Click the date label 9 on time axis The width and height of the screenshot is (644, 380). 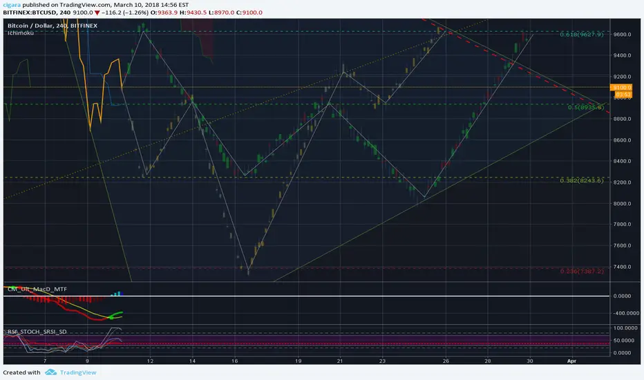coord(88,361)
